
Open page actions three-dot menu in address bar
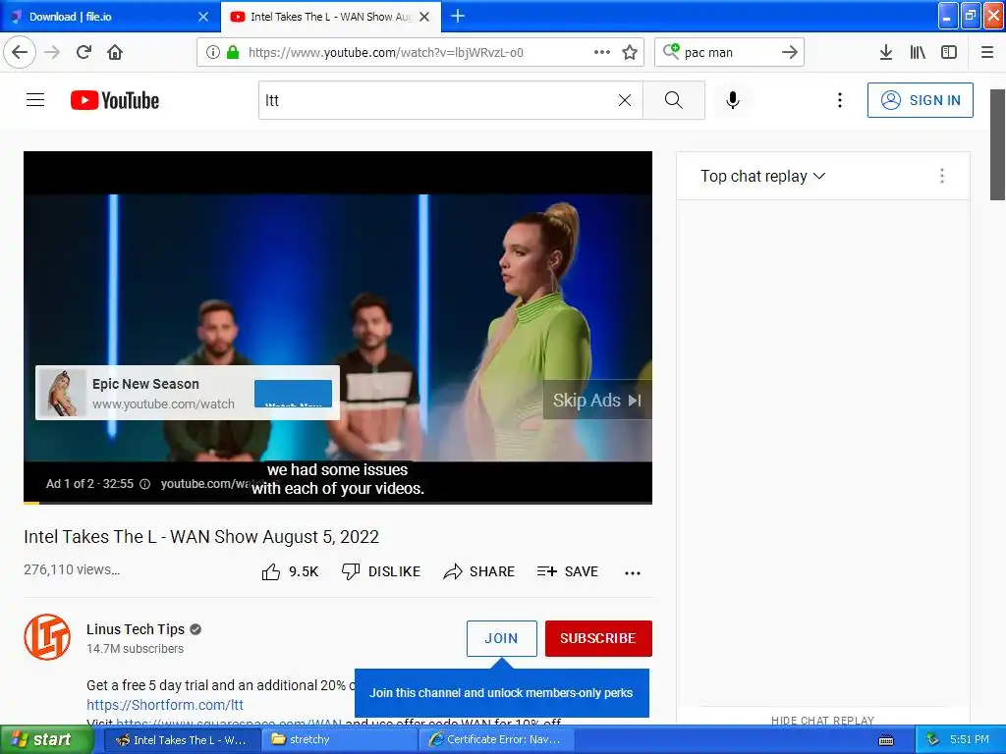[x=602, y=53]
